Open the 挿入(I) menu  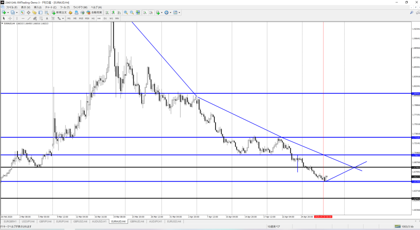37,7
